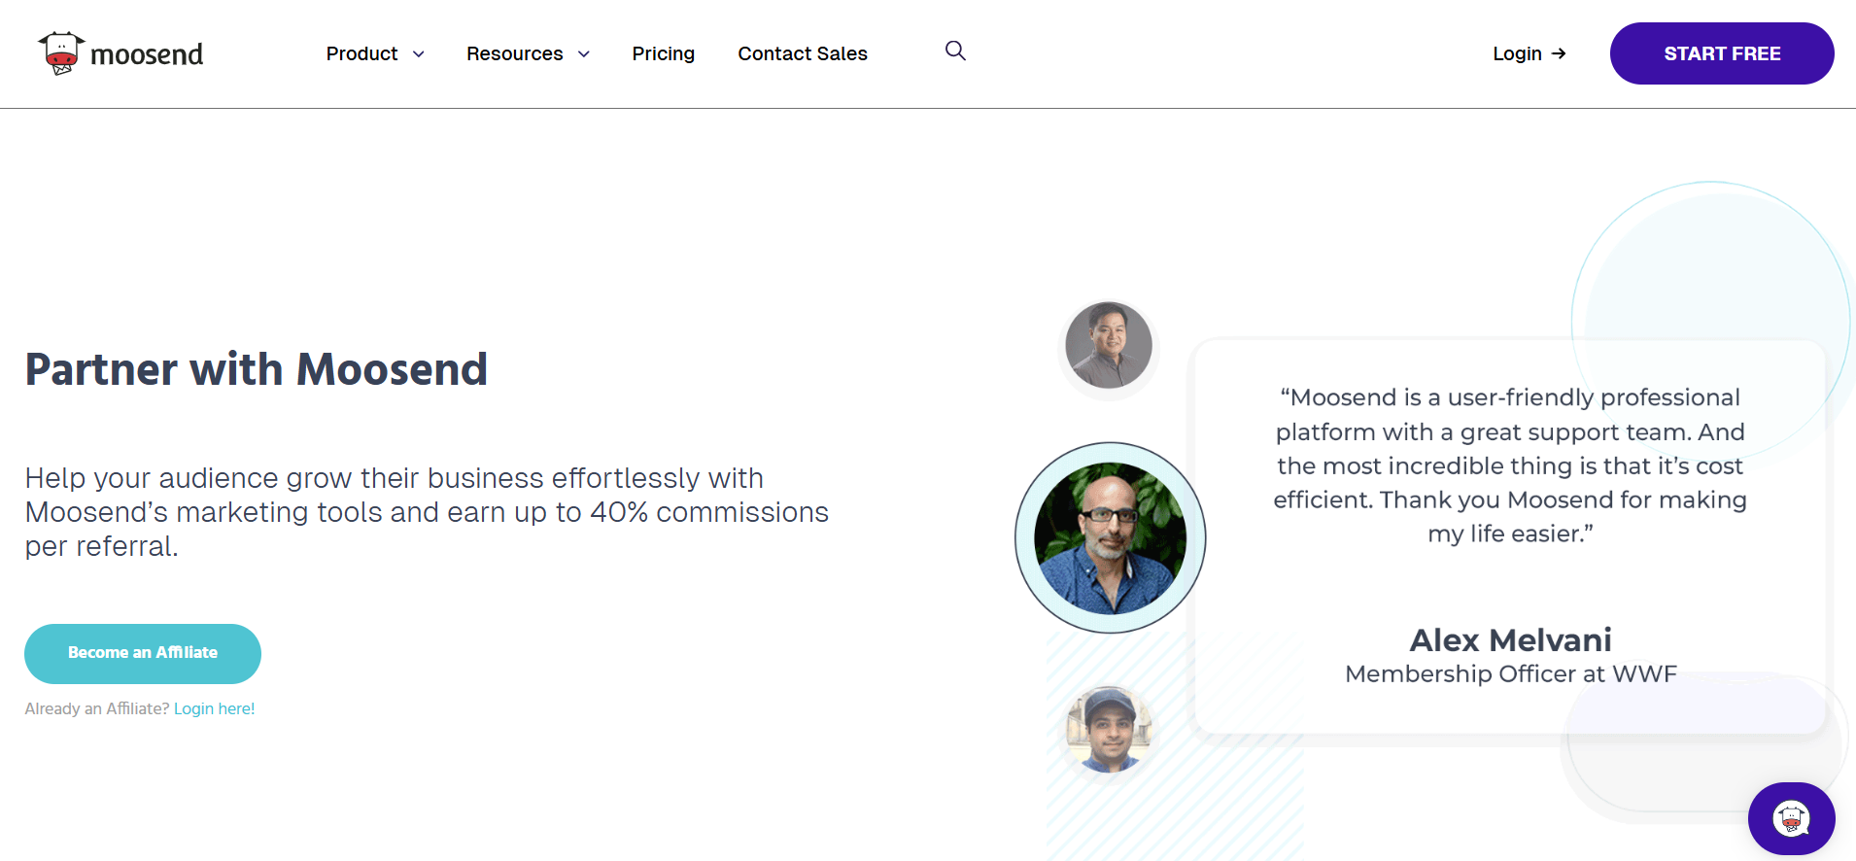The width and height of the screenshot is (1856, 861).
Task: Select the top testimonial avatar photo
Action: tap(1109, 345)
